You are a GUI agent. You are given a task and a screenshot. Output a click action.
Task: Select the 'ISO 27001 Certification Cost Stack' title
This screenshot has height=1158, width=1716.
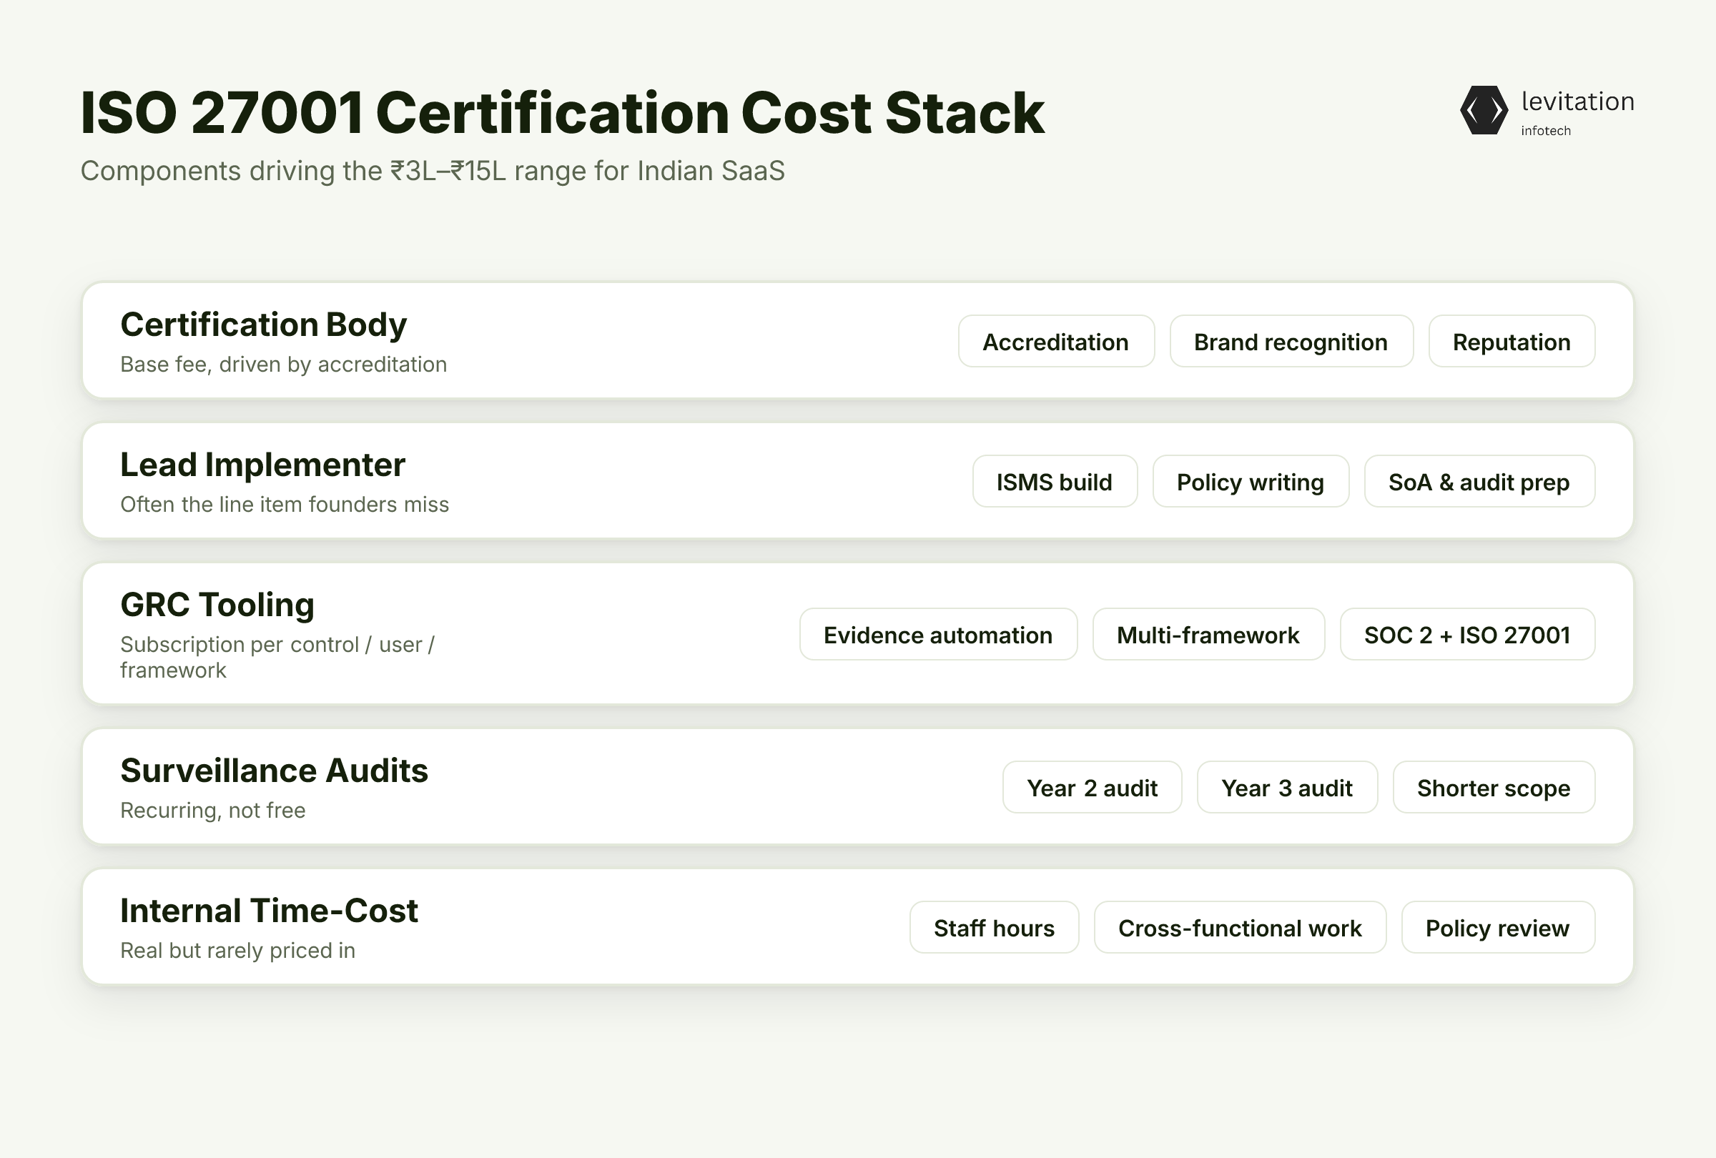click(562, 112)
